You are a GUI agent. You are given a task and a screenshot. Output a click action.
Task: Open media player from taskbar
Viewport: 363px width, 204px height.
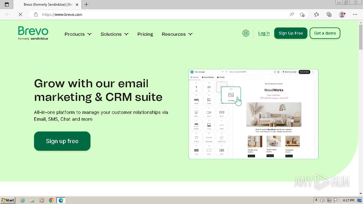[x=42, y=200]
